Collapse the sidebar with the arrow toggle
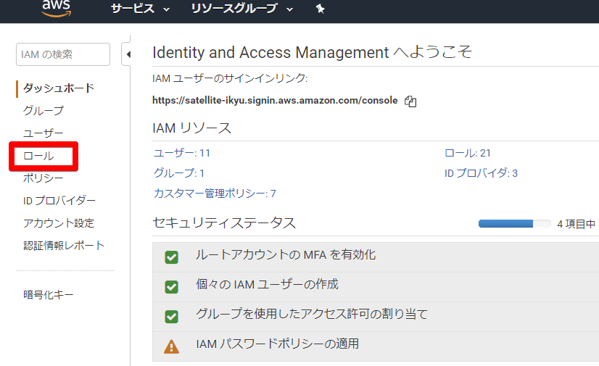This screenshot has height=366, width=599. point(127,54)
